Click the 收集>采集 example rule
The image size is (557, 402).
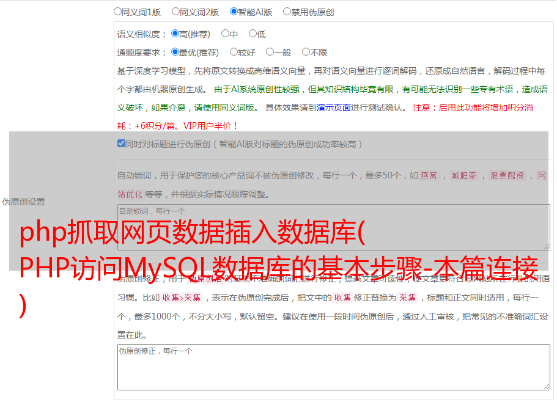click(x=182, y=298)
